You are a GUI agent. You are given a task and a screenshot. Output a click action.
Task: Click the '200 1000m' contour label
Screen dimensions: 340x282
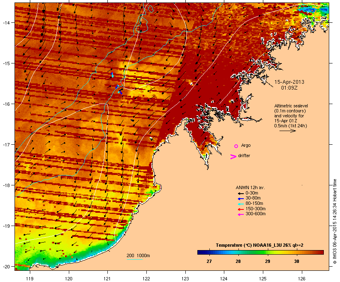click(138, 255)
